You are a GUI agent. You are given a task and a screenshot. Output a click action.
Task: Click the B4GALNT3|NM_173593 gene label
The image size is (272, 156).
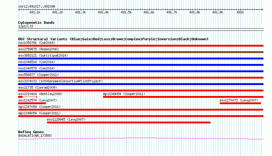pos(35,136)
